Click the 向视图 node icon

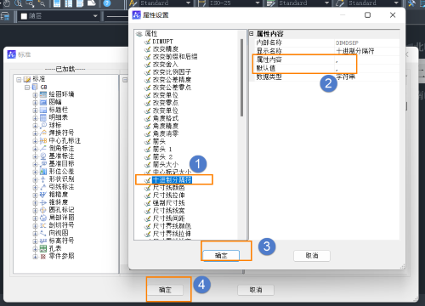coord(43,233)
